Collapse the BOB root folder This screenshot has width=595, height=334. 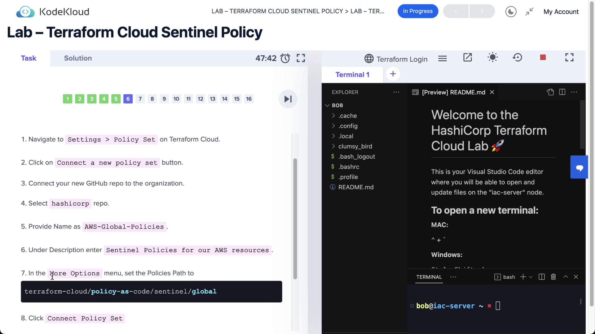(337, 105)
